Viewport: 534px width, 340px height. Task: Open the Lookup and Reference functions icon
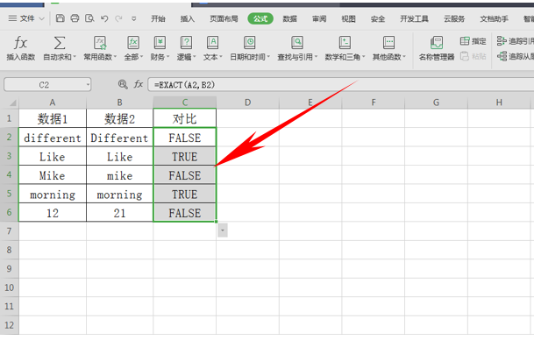(x=297, y=43)
